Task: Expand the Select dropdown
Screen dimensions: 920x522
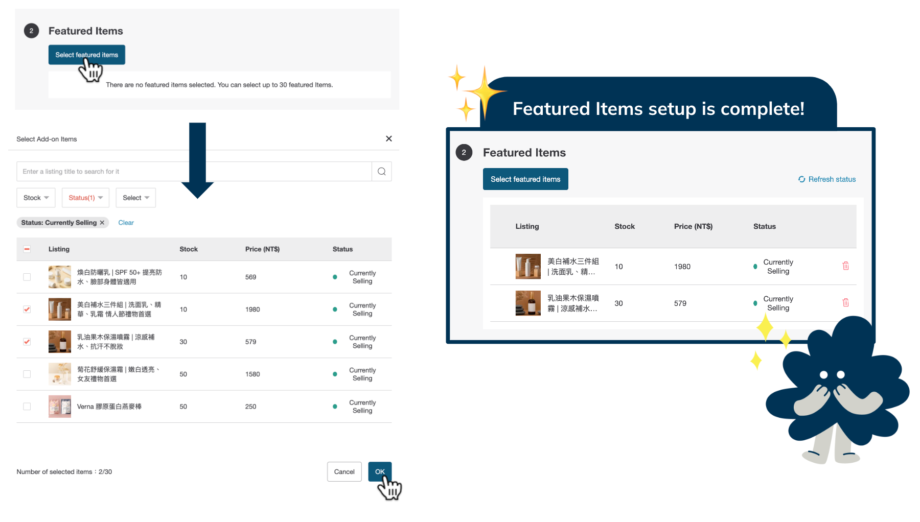Action: coord(135,198)
